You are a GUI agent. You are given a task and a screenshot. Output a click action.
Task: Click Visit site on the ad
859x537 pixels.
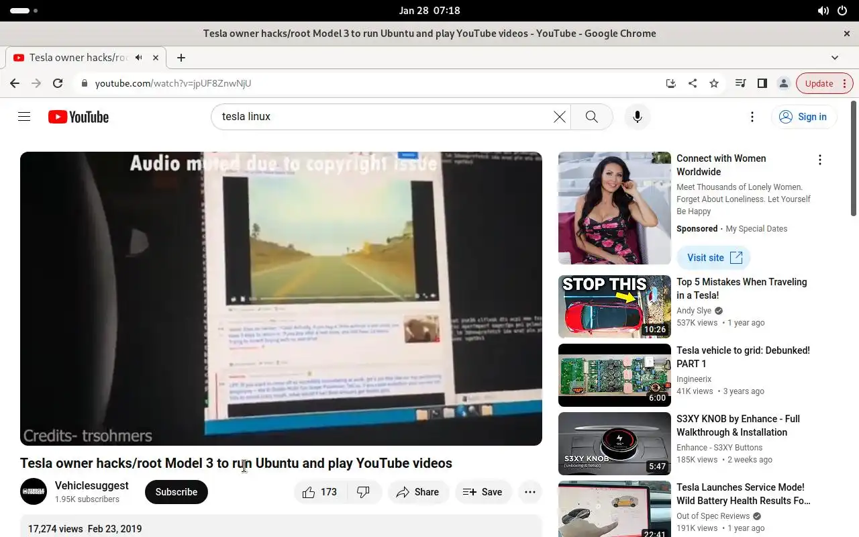714,258
